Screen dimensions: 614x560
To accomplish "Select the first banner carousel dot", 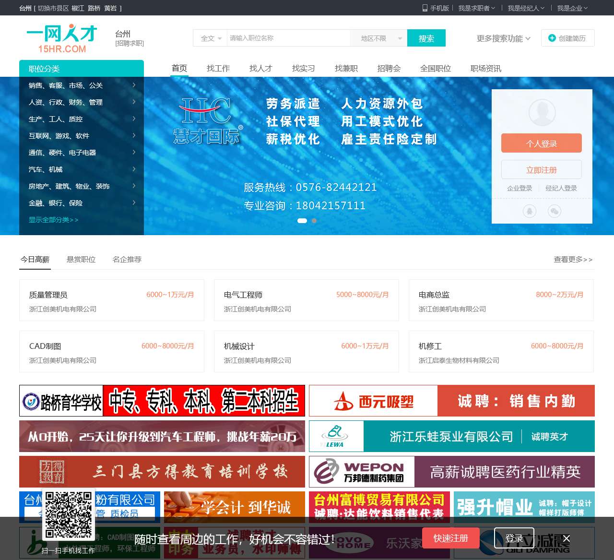I will click(302, 221).
